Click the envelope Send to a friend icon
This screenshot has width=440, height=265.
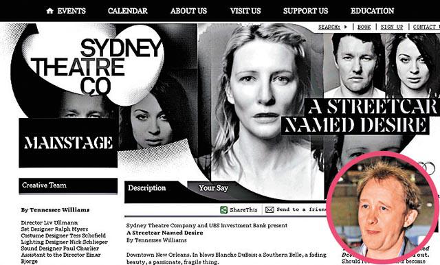point(269,209)
